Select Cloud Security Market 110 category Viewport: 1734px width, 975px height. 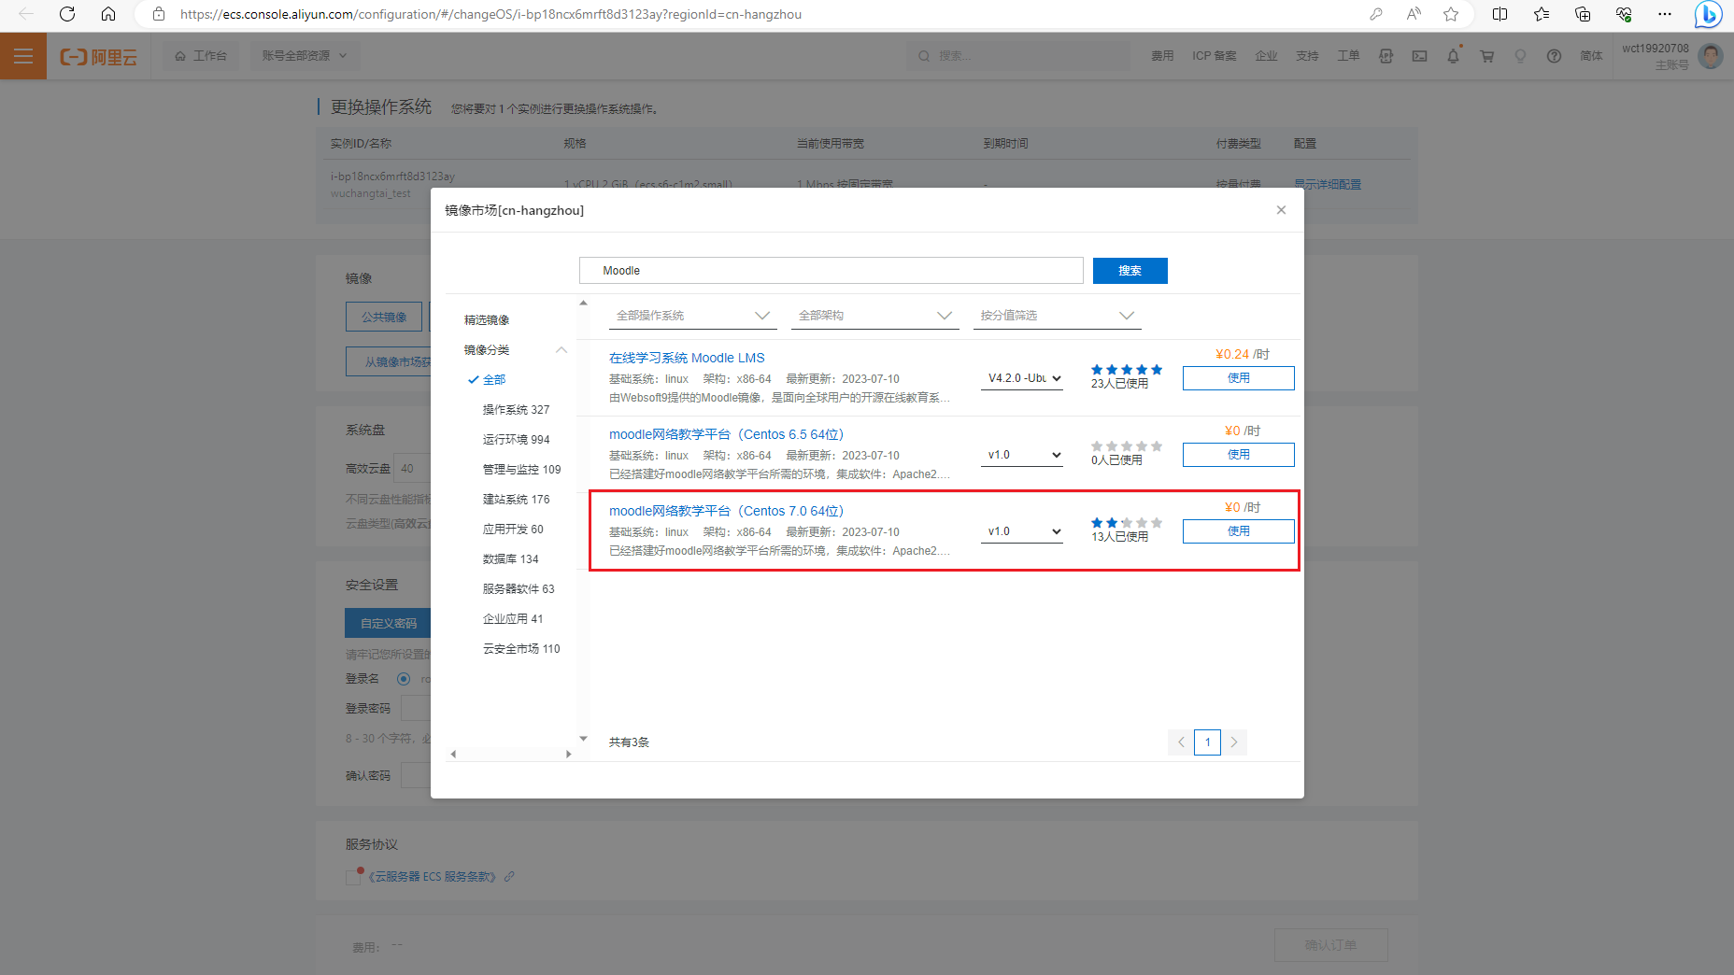coord(521,649)
